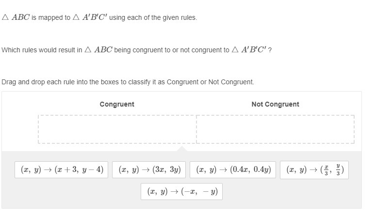The width and height of the screenshot is (375, 216).
Task: Click the bold Congruent column heading
Action: [x=117, y=104]
